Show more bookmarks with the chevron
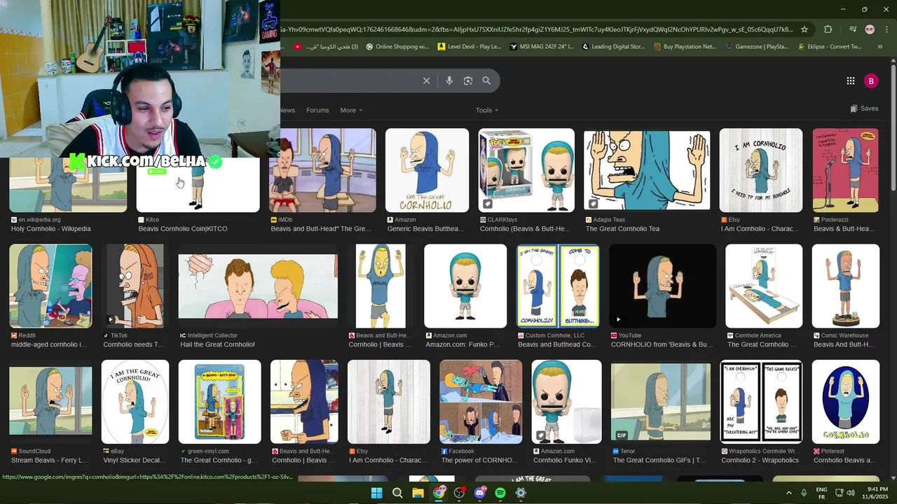This screenshot has height=504, width=897. (x=880, y=47)
